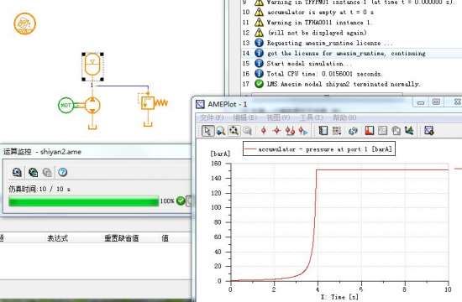Click the last icon in the AMEPlot toolbar
462x302 pixels.
point(428,131)
